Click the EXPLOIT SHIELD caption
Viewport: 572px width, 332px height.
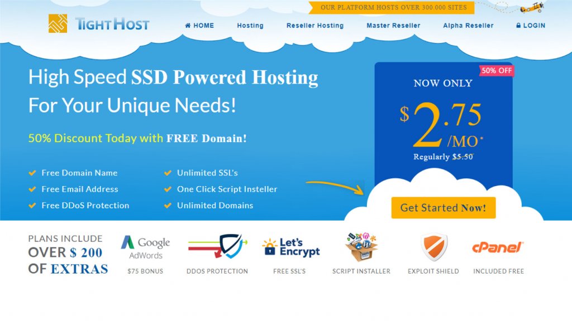433,271
